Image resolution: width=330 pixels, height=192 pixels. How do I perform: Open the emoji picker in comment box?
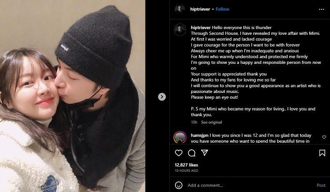point(179,185)
